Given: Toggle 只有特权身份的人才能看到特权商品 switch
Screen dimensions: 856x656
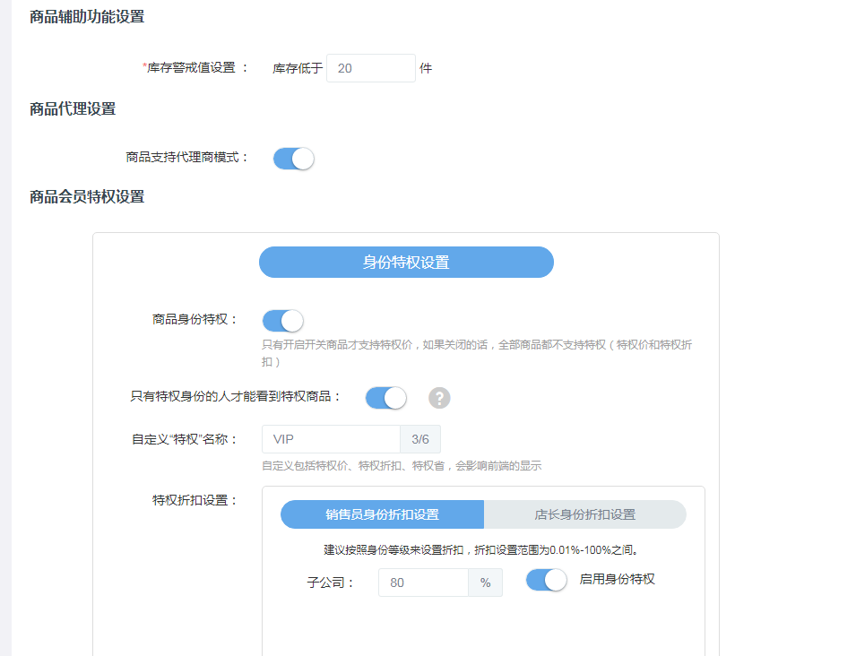Looking at the screenshot, I should (386, 398).
